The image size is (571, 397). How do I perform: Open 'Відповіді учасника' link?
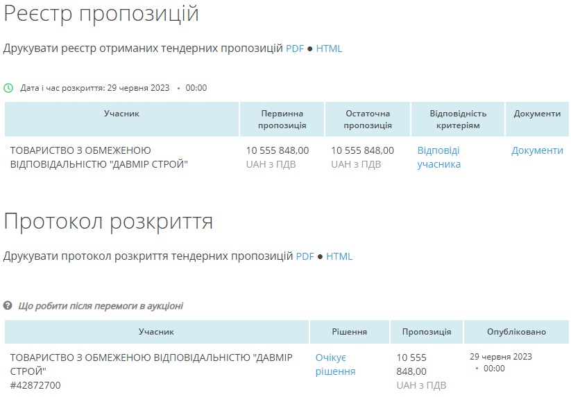tap(438, 157)
